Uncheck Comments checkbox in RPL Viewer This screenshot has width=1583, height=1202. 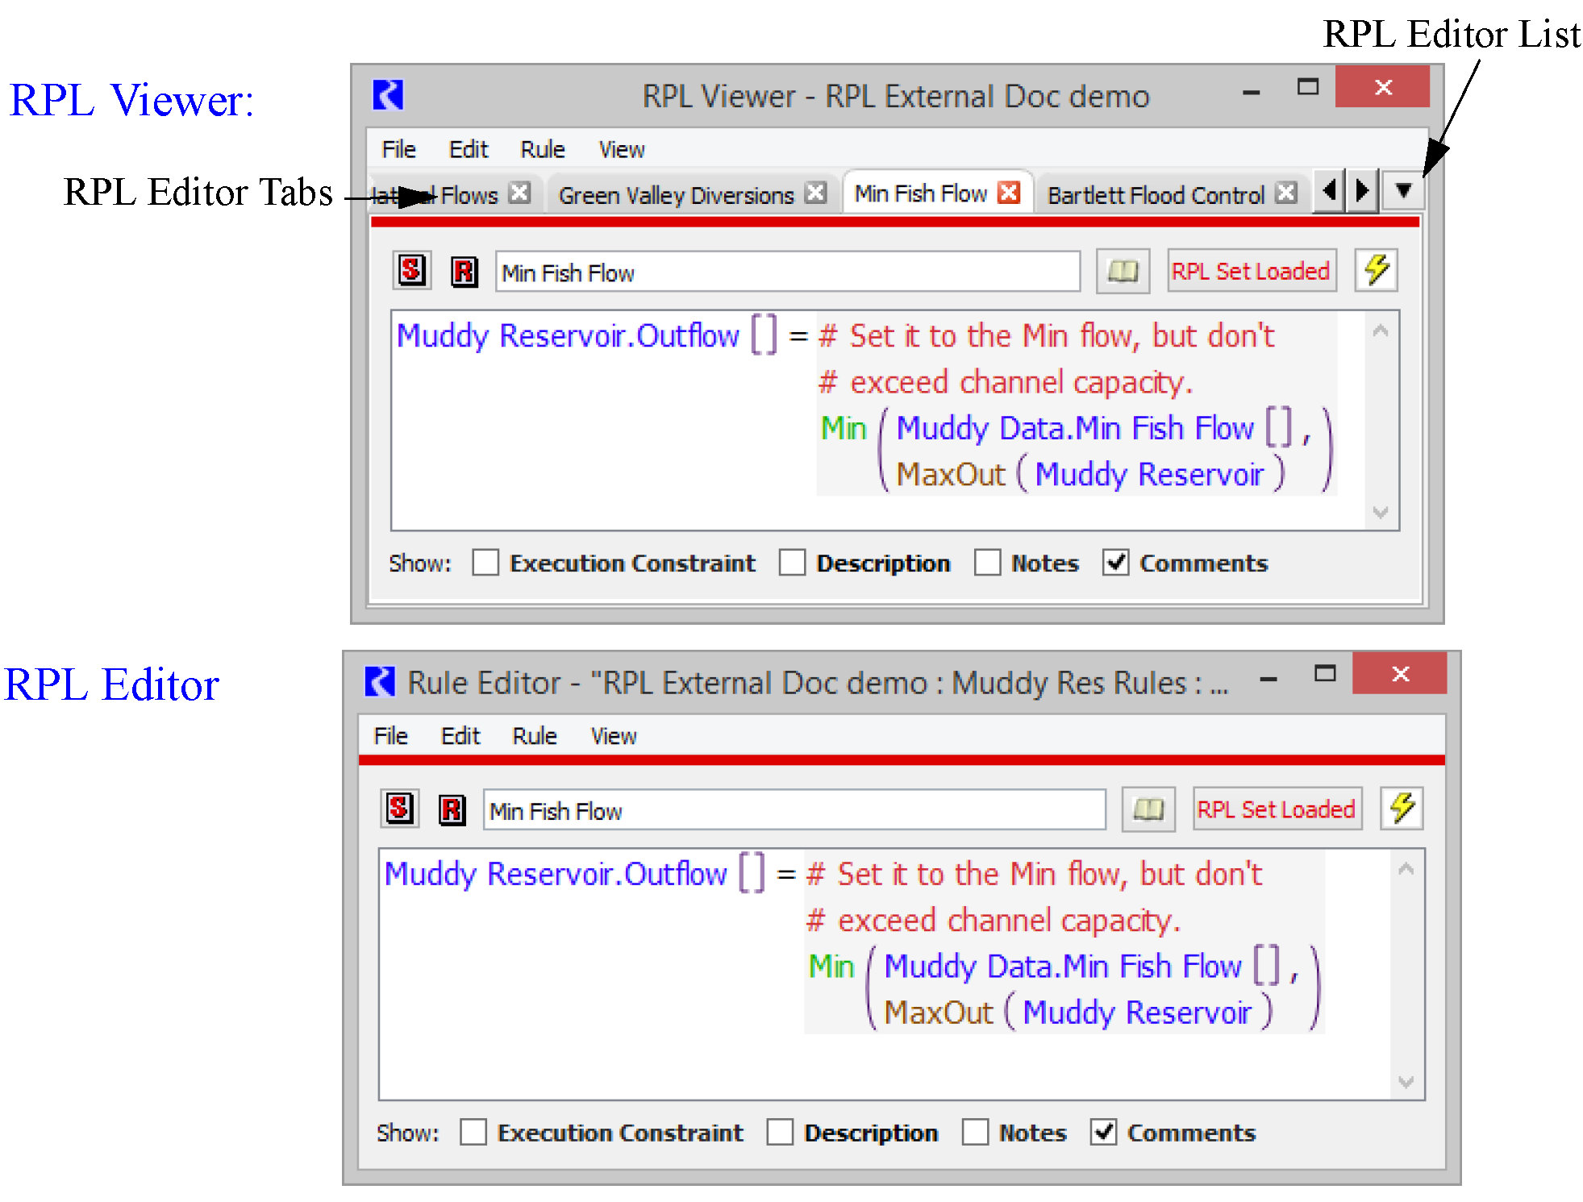[1115, 563]
